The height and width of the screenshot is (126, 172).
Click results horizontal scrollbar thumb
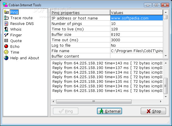coord(94,101)
